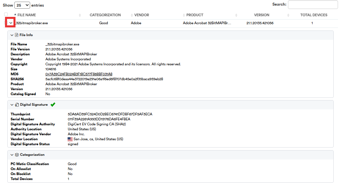Collapse the _32bitmapibroker.exe row details
The image size is (340, 186).
point(10,23)
